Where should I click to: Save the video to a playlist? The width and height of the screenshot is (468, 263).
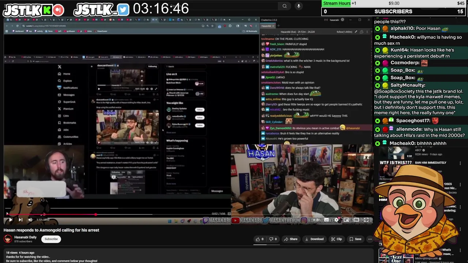tap(355, 239)
